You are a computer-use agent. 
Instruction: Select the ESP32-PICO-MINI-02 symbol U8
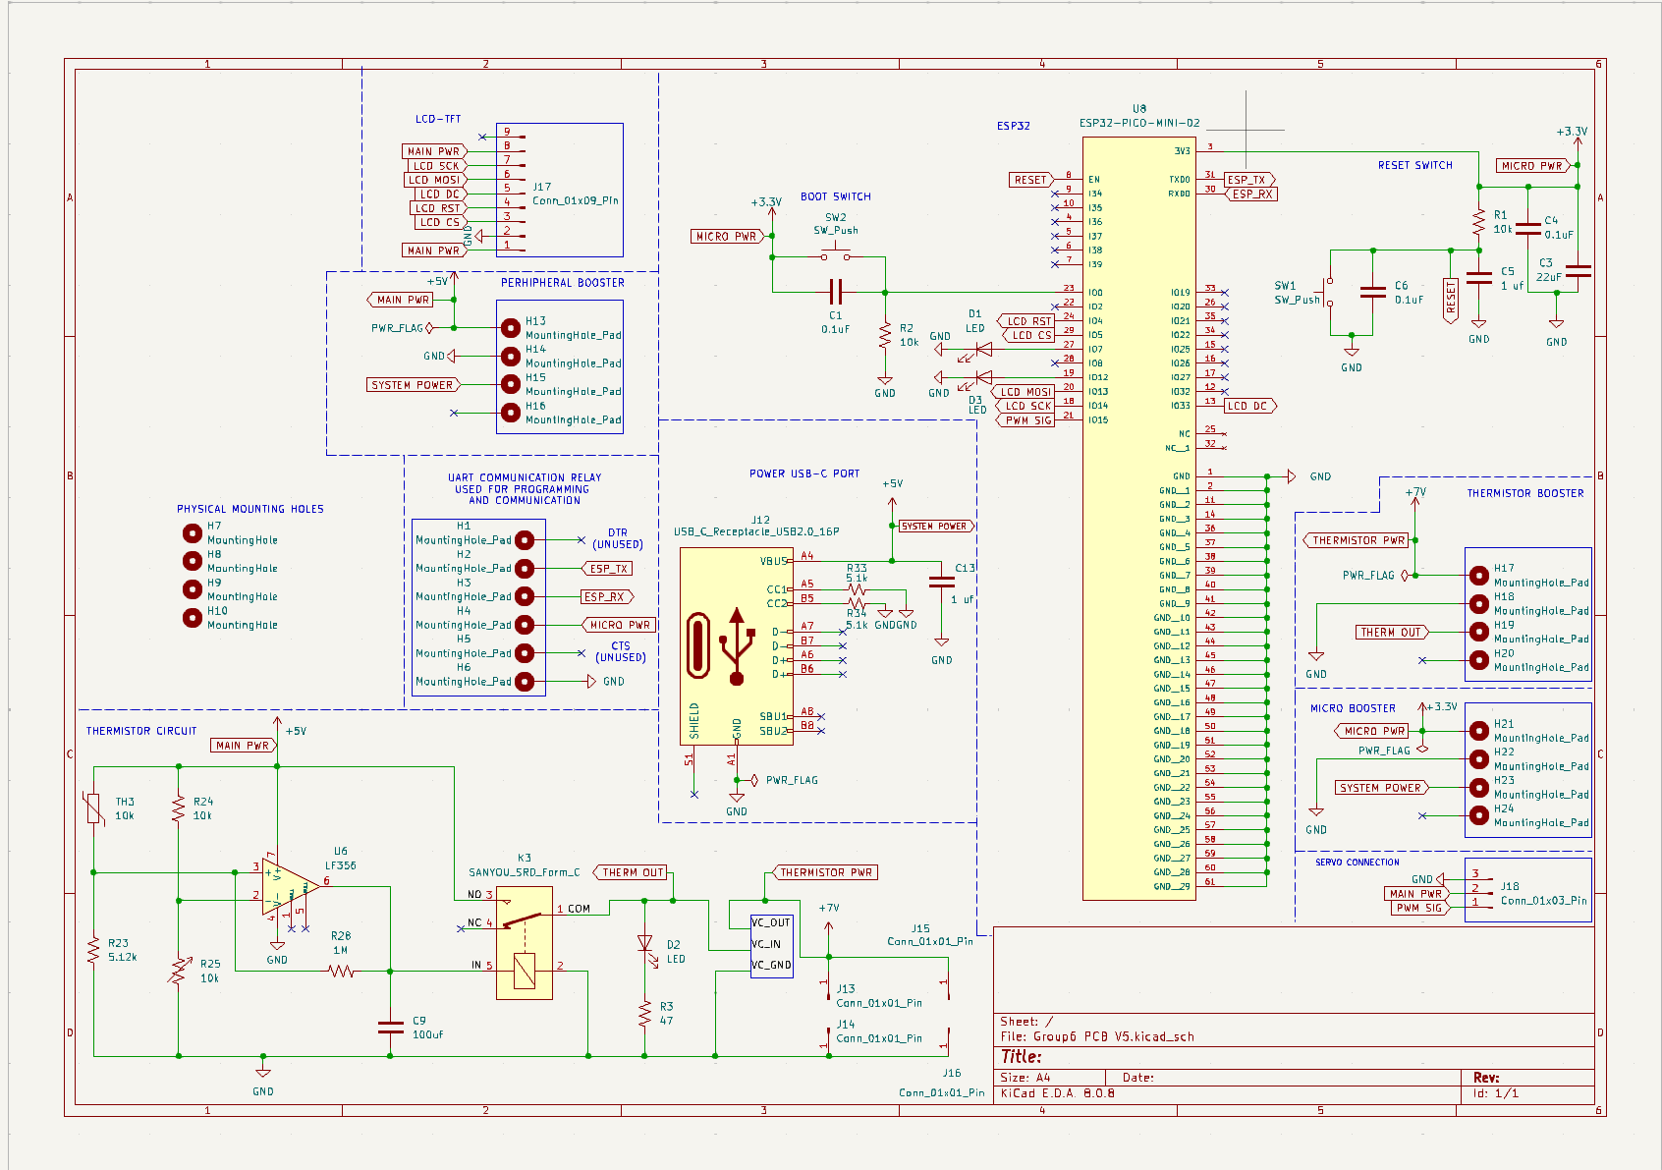click(1137, 511)
